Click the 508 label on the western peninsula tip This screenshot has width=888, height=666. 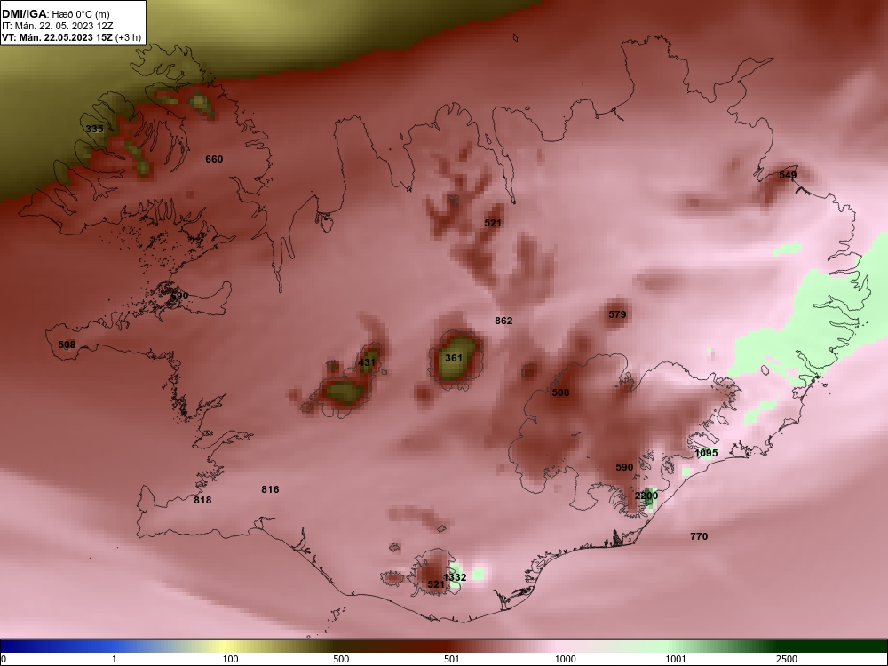click(x=67, y=345)
